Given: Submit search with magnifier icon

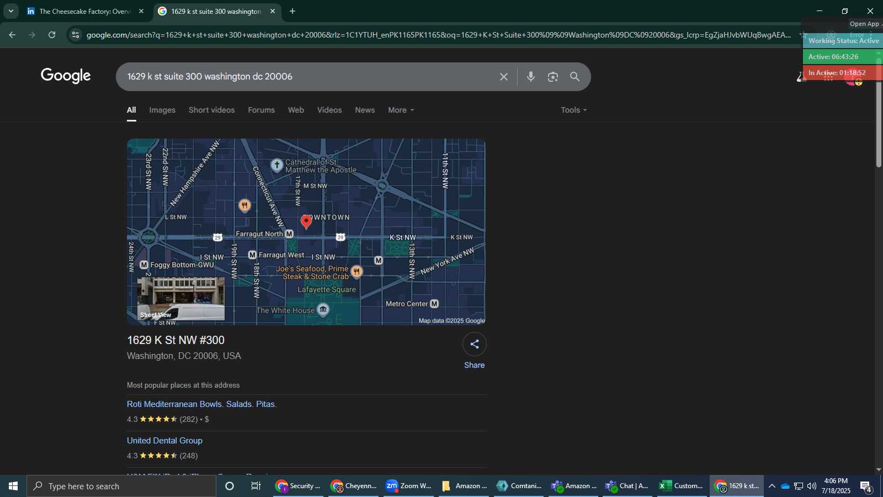Looking at the screenshot, I should pyautogui.click(x=575, y=77).
